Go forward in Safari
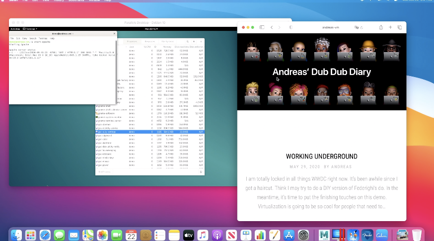This screenshot has height=241, width=434. tap(279, 27)
